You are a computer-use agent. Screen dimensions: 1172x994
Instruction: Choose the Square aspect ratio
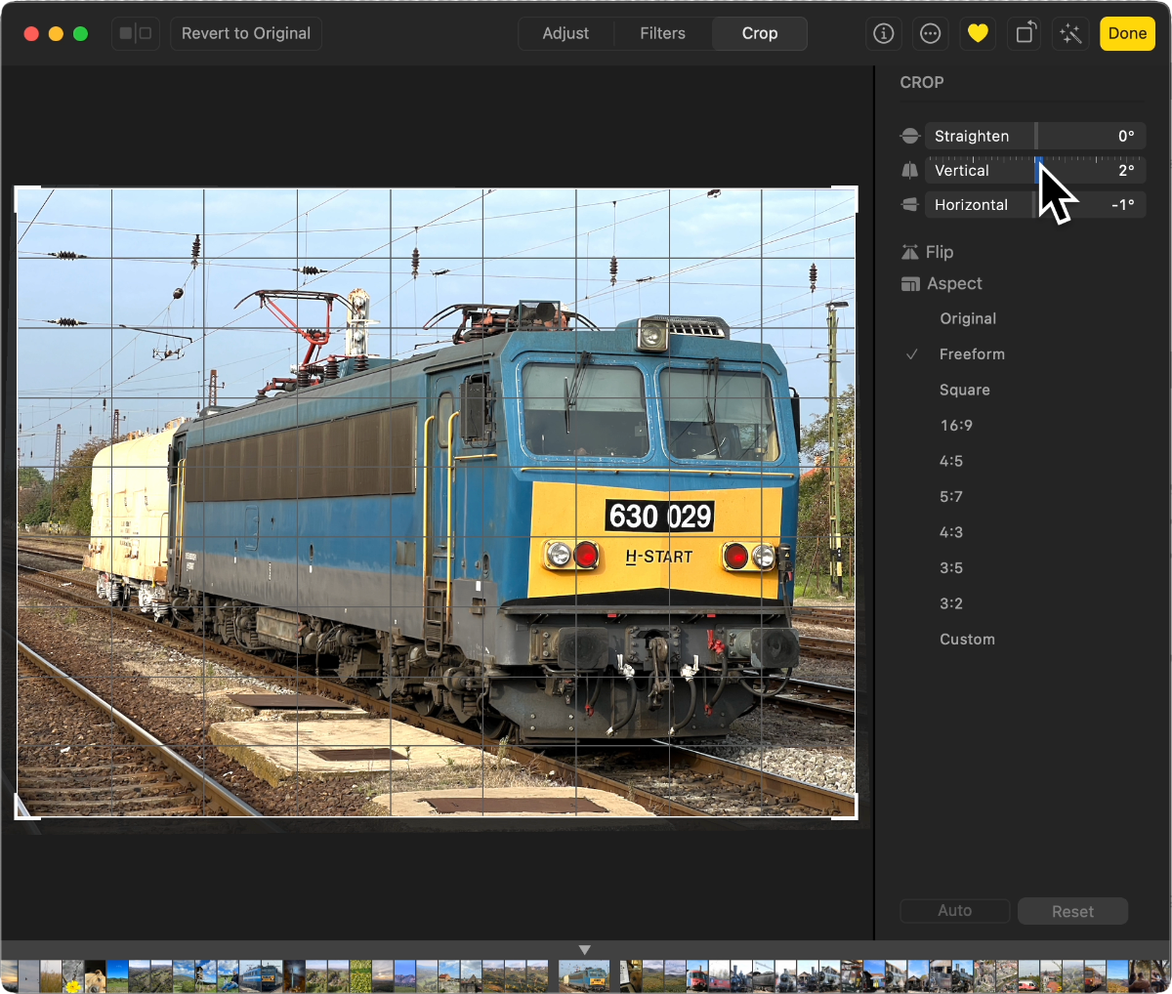[965, 390]
